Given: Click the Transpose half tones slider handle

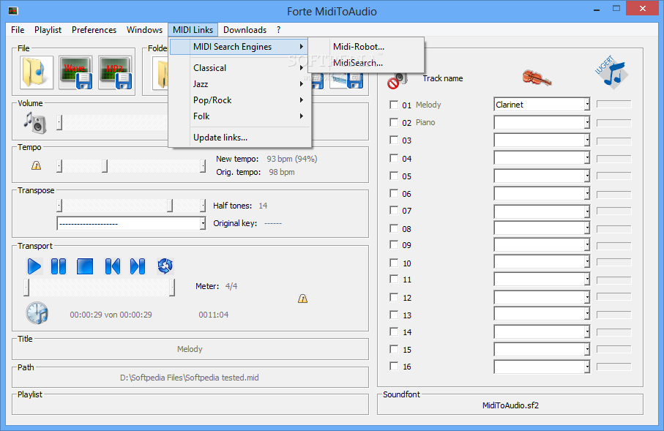Looking at the screenshot, I should [x=170, y=206].
